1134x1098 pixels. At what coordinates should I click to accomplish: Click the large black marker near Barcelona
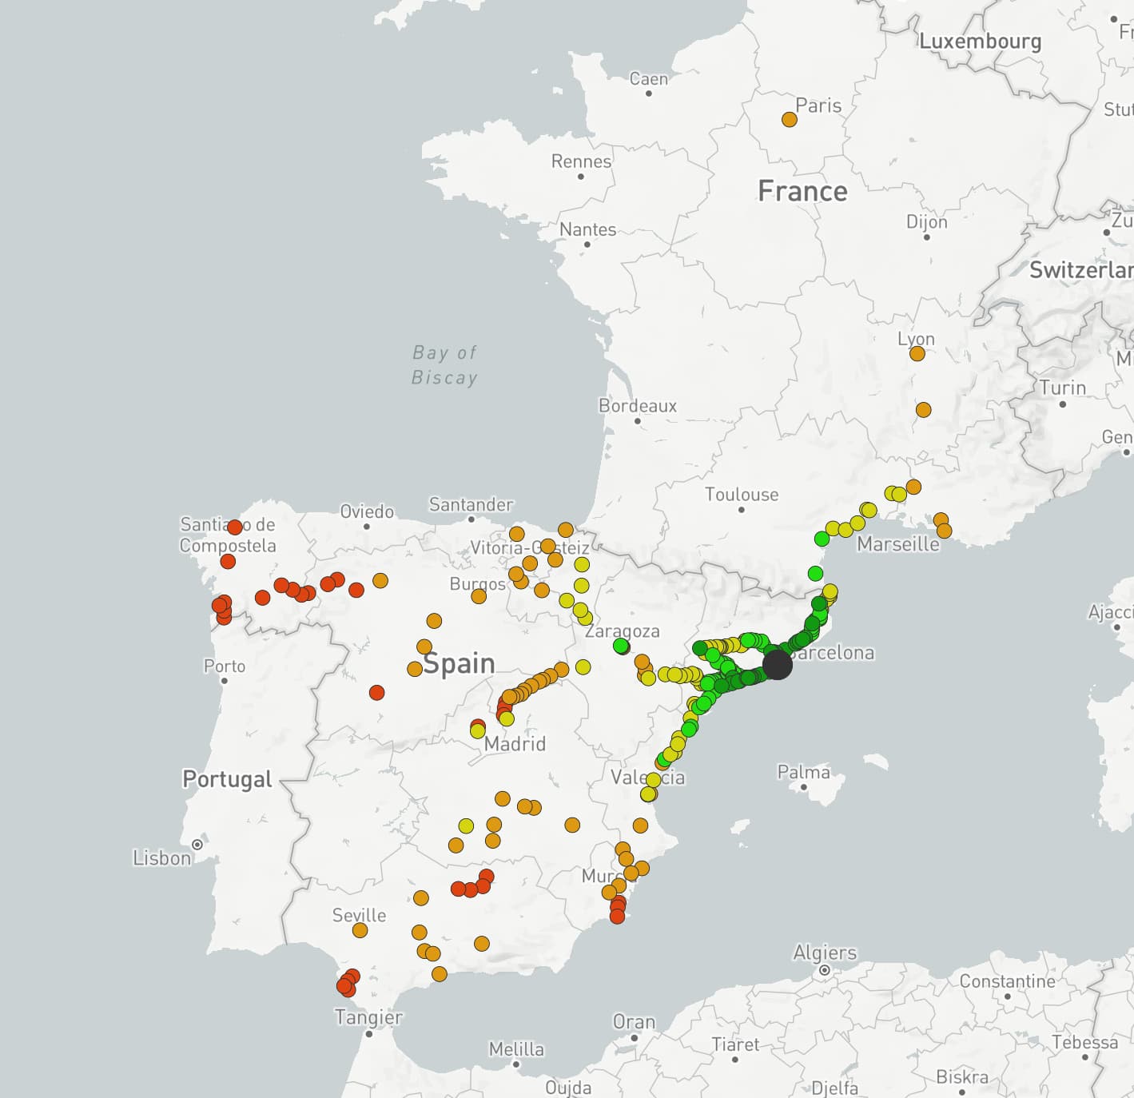(x=777, y=664)
